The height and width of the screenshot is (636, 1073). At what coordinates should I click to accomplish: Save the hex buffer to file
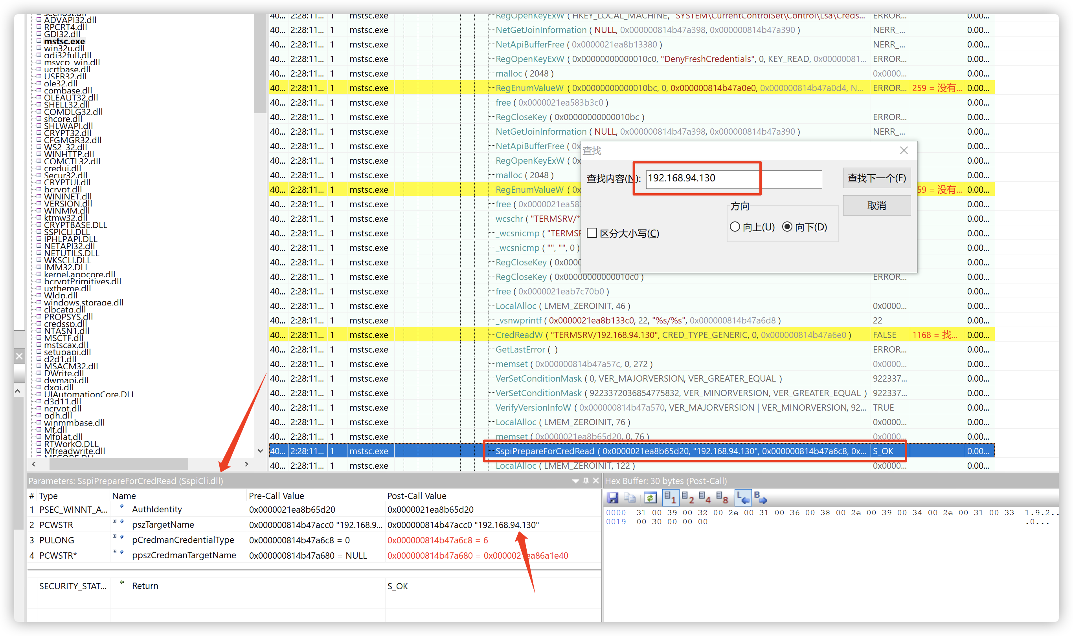613,497
